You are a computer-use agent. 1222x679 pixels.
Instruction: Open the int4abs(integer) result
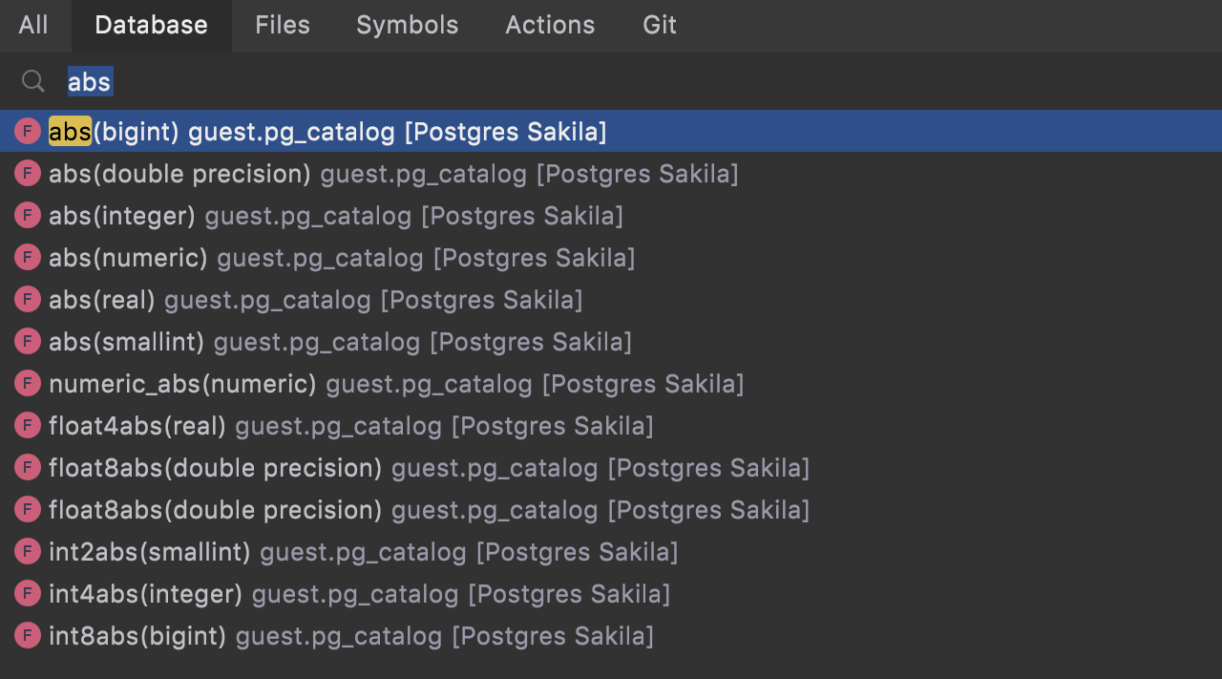359,594
